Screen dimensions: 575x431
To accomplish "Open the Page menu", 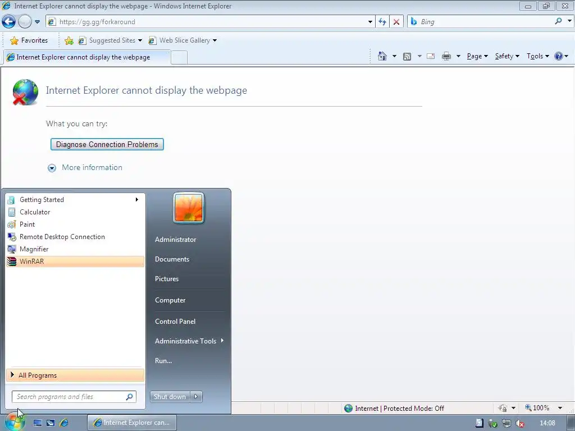I will pyautogui.click(x=477, y=56).
